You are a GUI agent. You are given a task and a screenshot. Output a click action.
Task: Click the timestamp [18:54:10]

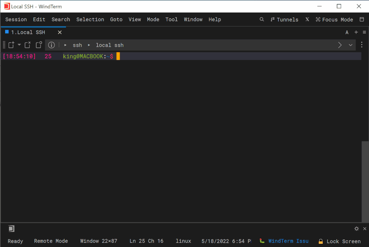point(19,56)
